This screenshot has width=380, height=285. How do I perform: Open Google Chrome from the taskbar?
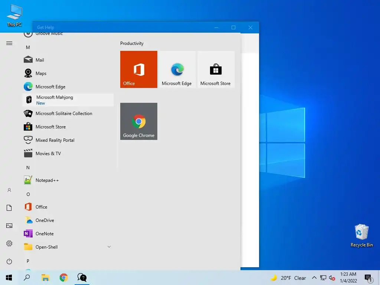(x=64, y=278)
